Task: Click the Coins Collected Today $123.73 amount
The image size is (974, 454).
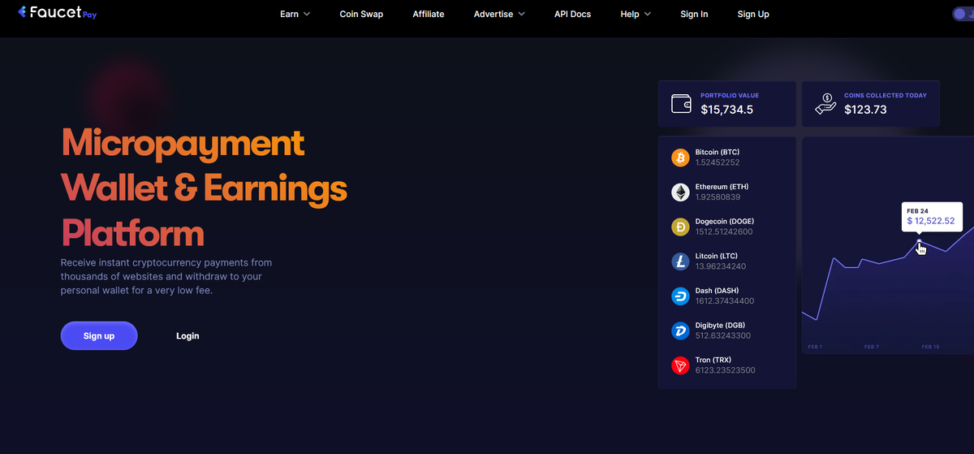Action: pos(865,110)
